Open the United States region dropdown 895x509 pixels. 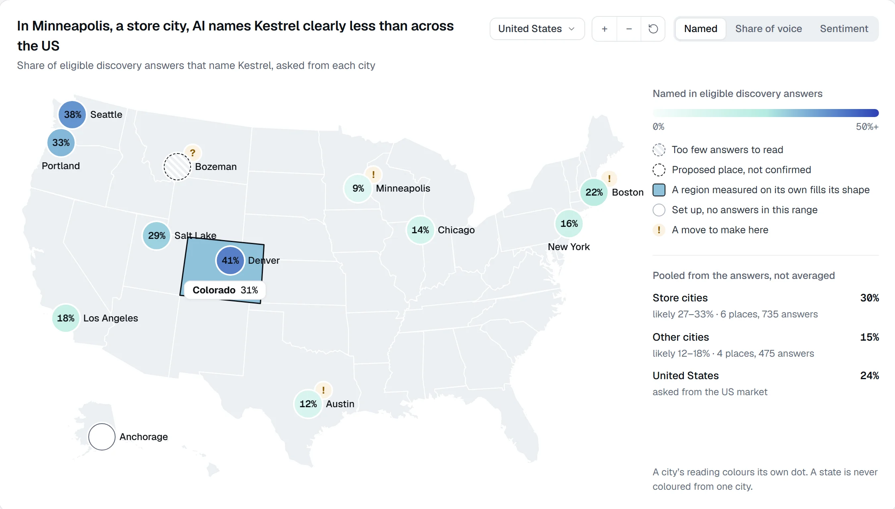pos(537,29)
